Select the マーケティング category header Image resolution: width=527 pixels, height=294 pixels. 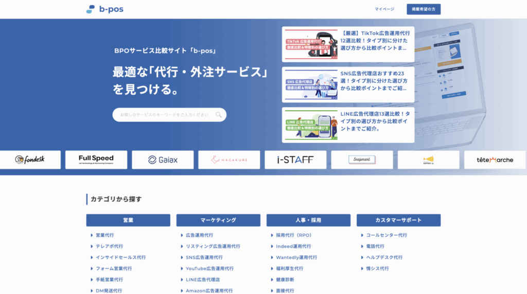click(218, 220)
